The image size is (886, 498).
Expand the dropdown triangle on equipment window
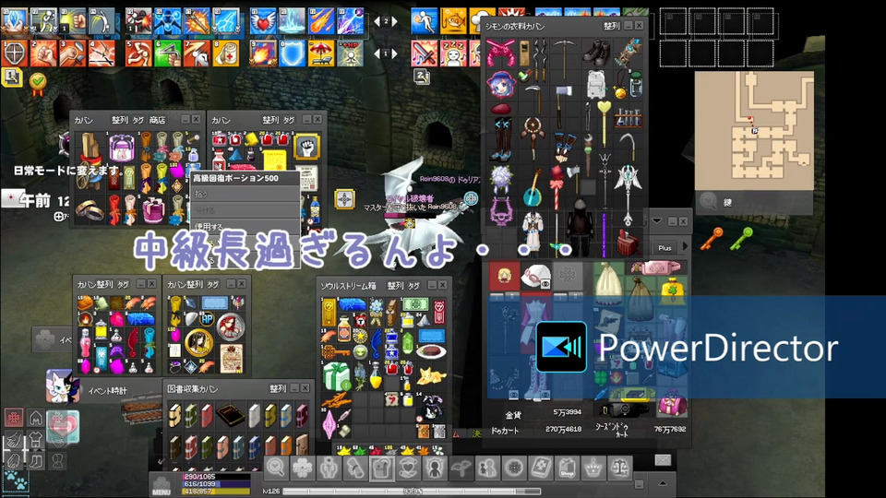(x=656, y=221)
